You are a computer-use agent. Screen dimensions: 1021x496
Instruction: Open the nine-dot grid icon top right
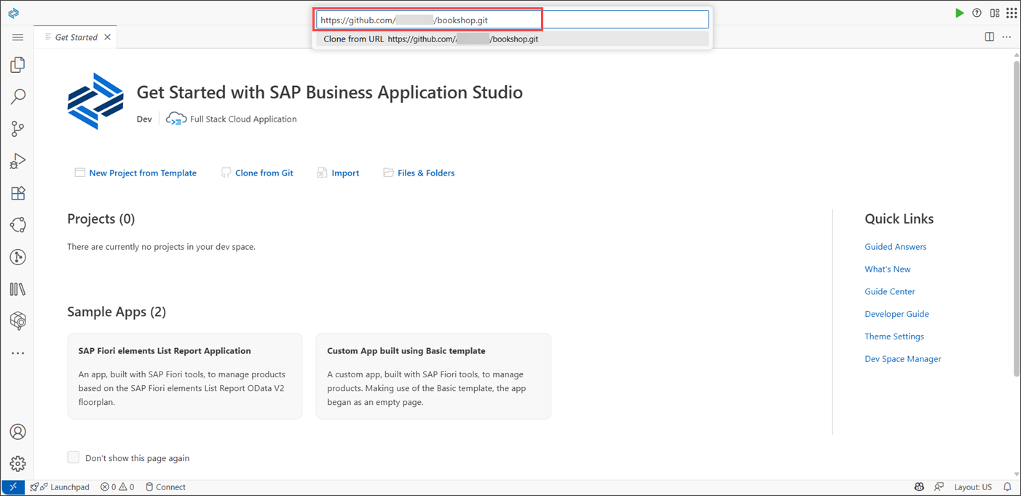(1012, 12)
